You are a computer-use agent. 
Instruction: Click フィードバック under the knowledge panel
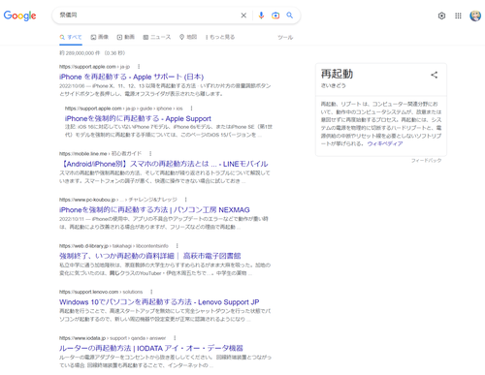coord(426,161)
